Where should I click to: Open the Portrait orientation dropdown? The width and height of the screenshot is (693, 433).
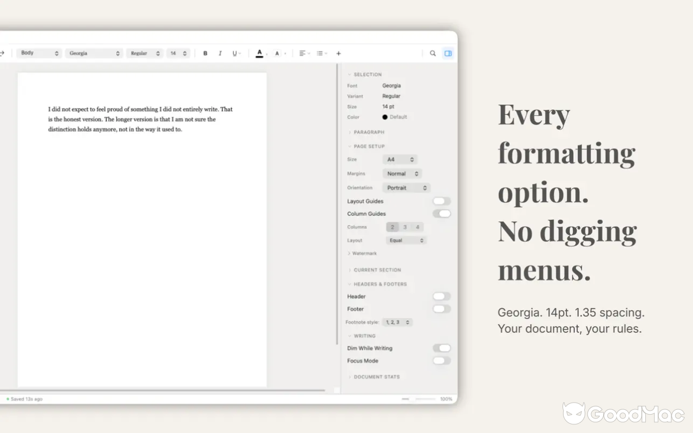click(x=407, y=188)
